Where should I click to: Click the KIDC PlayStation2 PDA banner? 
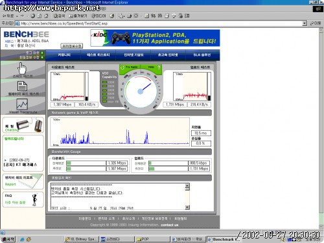click(155, 38)
